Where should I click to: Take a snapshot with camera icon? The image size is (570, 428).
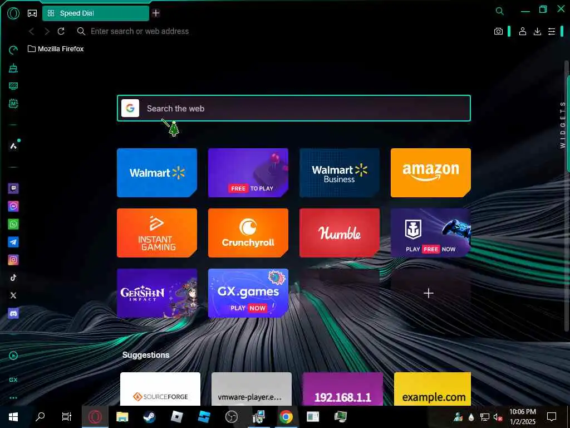point(498,31)
